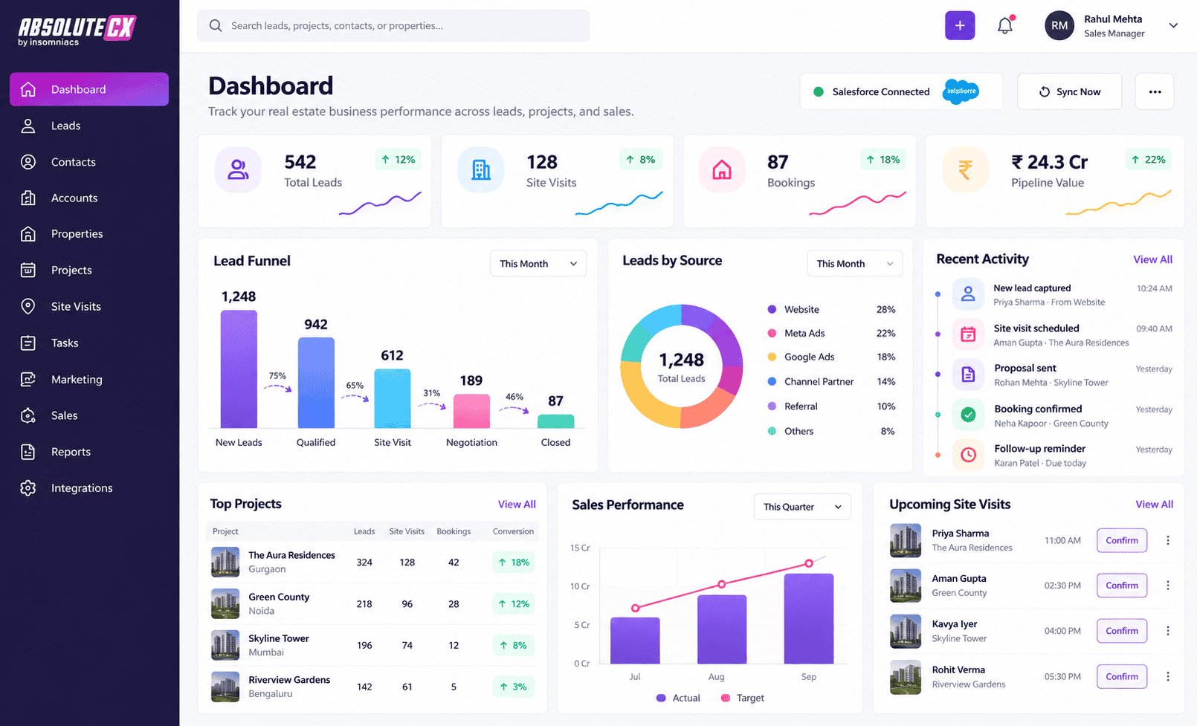Click the Meta Ads legend color dot

pos(772,333)
